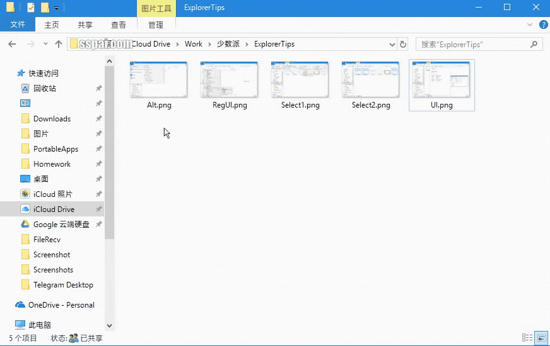Switch to large thumbnails view in status bar
This screenshot has height=346, width=550.
[x=541, y=338]
